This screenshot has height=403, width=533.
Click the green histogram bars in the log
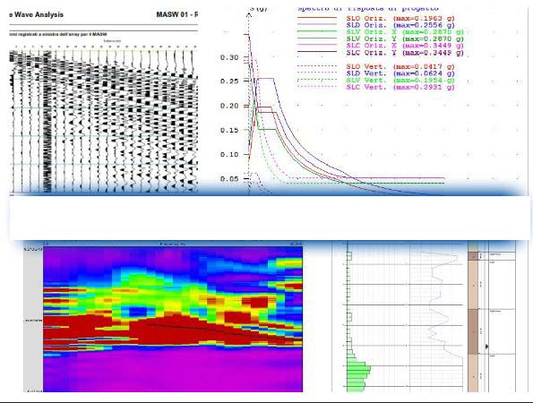(357, 372)
